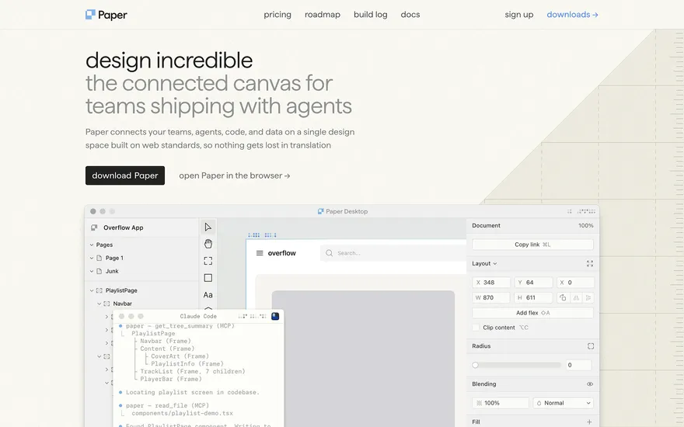This screenshot has height=427, width=684.
Task: Click the Y position field 64
Action: (x=533, y=283)
